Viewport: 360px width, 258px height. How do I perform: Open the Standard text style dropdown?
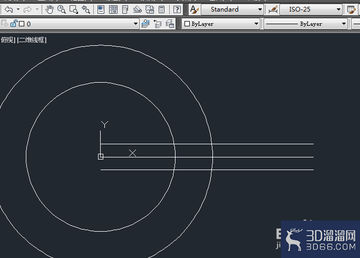pos(232,9)
